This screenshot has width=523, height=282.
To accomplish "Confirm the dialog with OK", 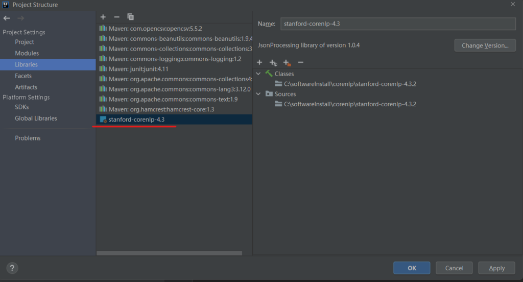I will click(412, 268).
